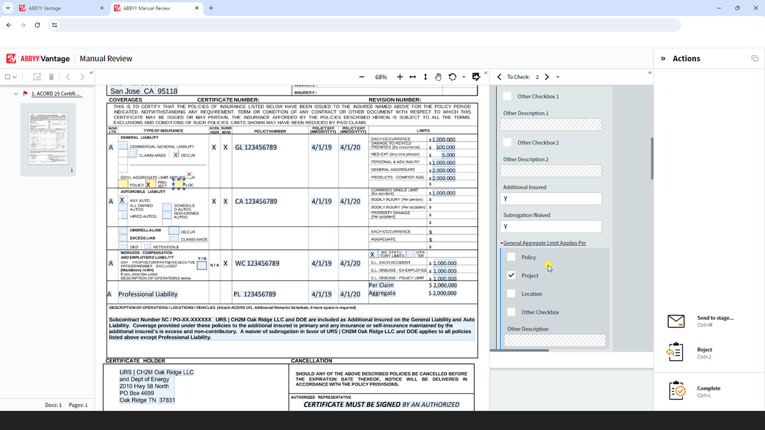Click Professional Liability text in document

[x=148, y=294]
